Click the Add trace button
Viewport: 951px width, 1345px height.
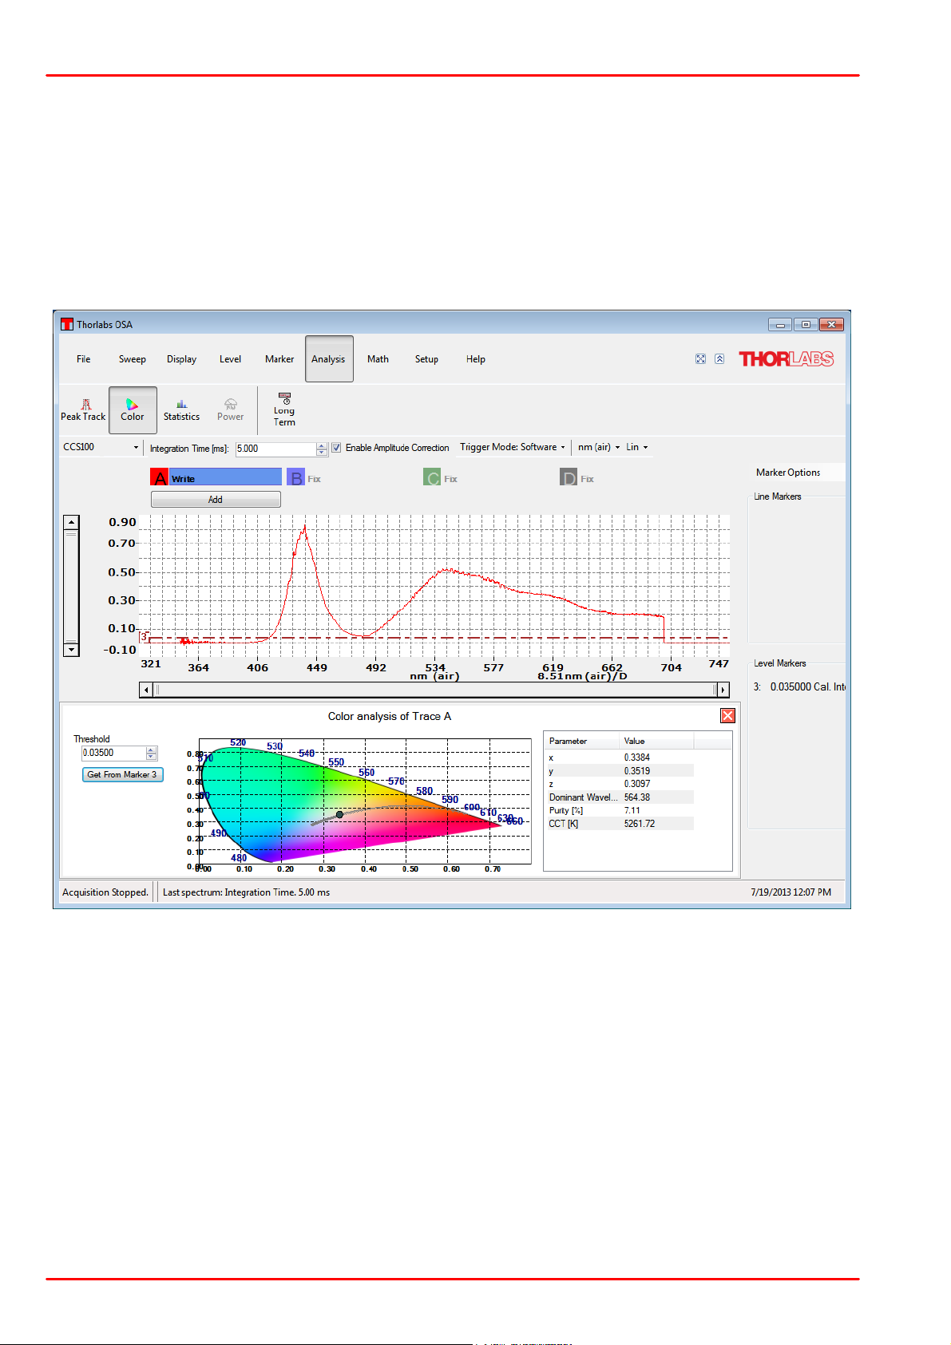pos(216,500)
